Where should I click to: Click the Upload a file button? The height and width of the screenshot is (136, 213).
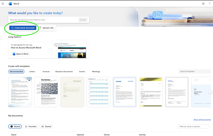coord(47,28)
